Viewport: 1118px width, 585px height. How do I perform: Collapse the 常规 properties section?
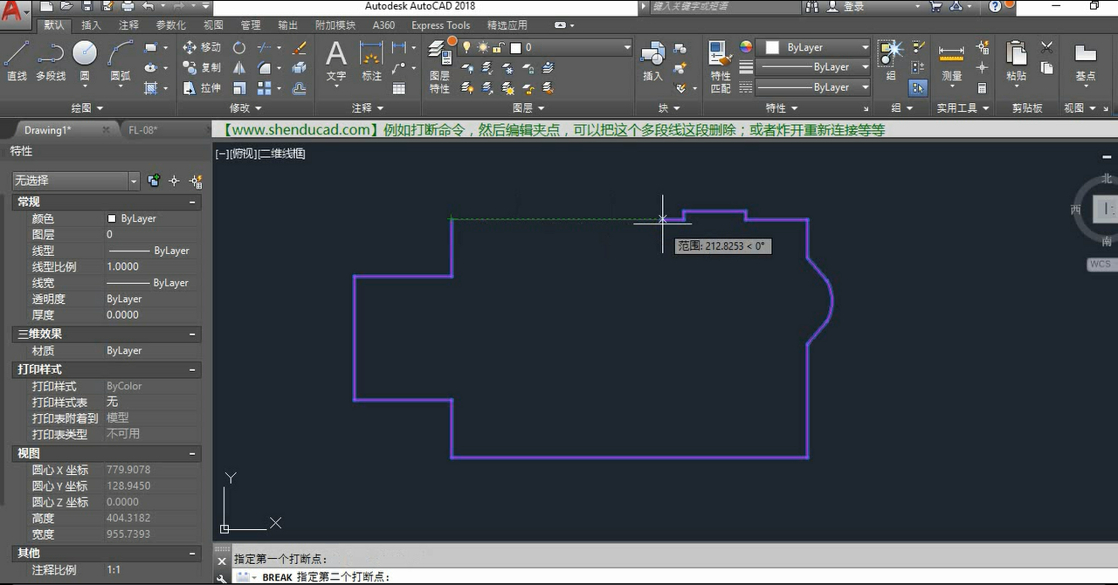192,202
